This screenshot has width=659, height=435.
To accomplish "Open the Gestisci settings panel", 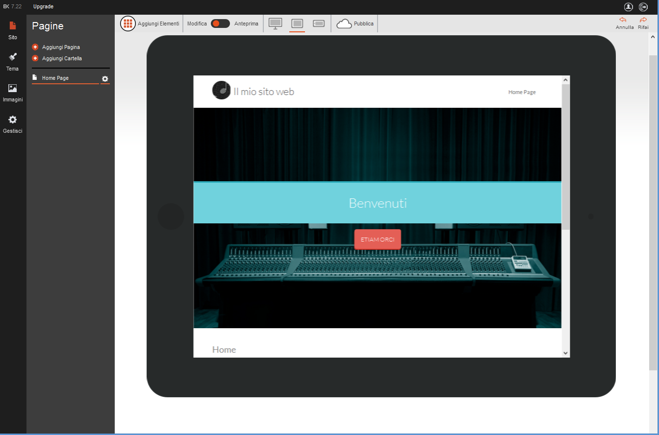I will pos(13,124).
